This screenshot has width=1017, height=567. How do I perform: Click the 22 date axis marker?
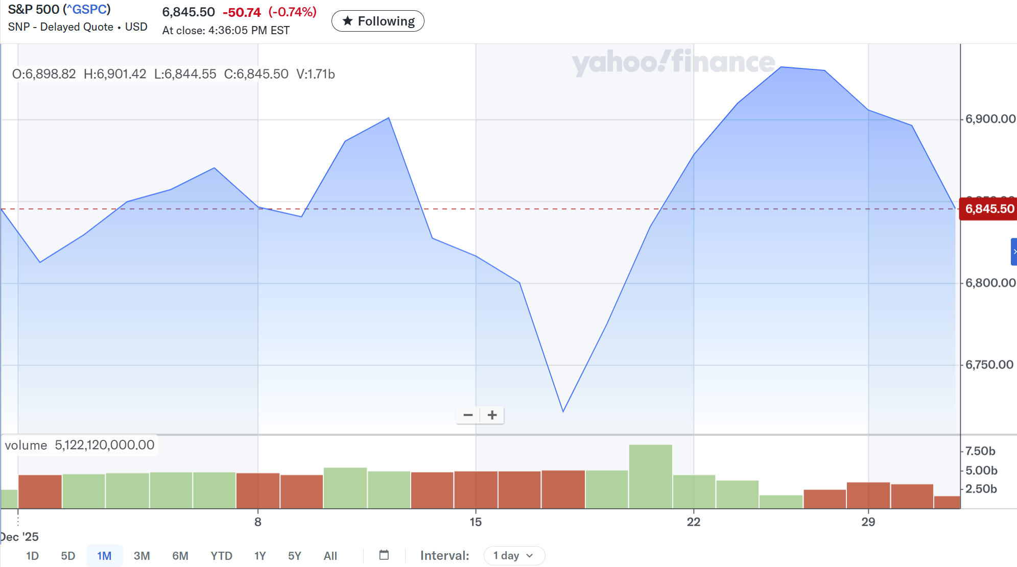click(x=693, y=522)
